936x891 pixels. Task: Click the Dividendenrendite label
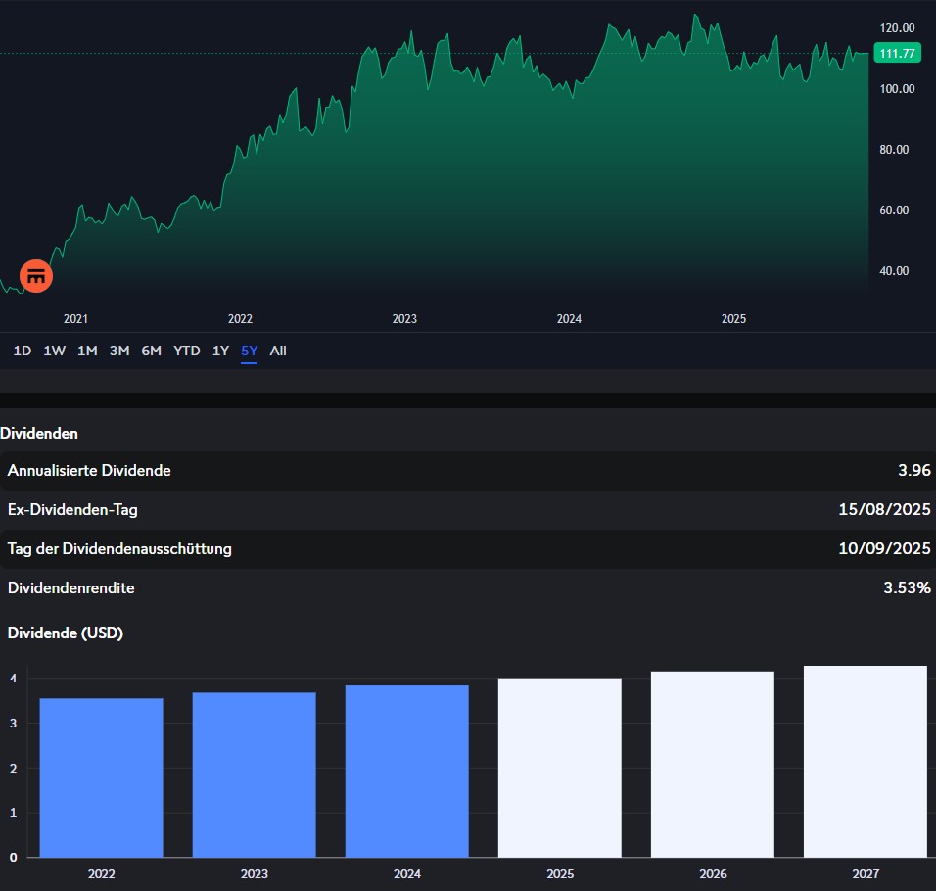click(x=71, y=587)
